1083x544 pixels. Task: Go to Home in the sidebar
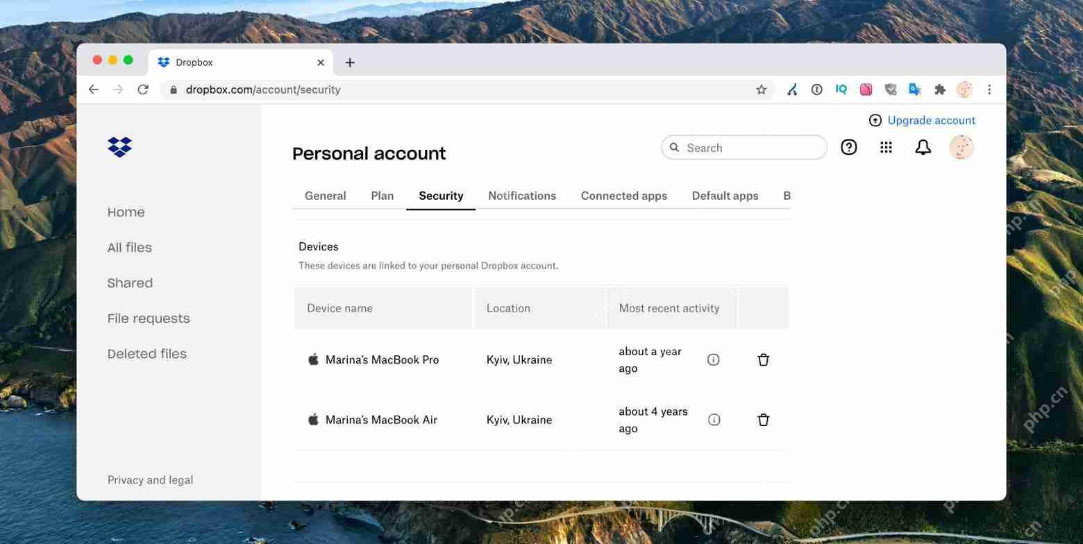[126, 212]
